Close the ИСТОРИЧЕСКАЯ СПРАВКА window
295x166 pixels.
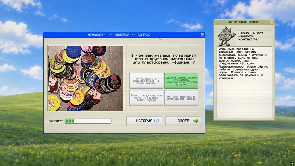272,22
